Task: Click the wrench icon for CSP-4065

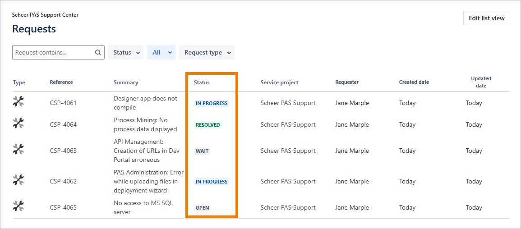Action: tap(18, 206)
